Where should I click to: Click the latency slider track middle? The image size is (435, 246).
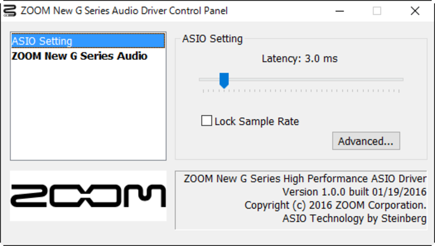(x=301, y=79)
